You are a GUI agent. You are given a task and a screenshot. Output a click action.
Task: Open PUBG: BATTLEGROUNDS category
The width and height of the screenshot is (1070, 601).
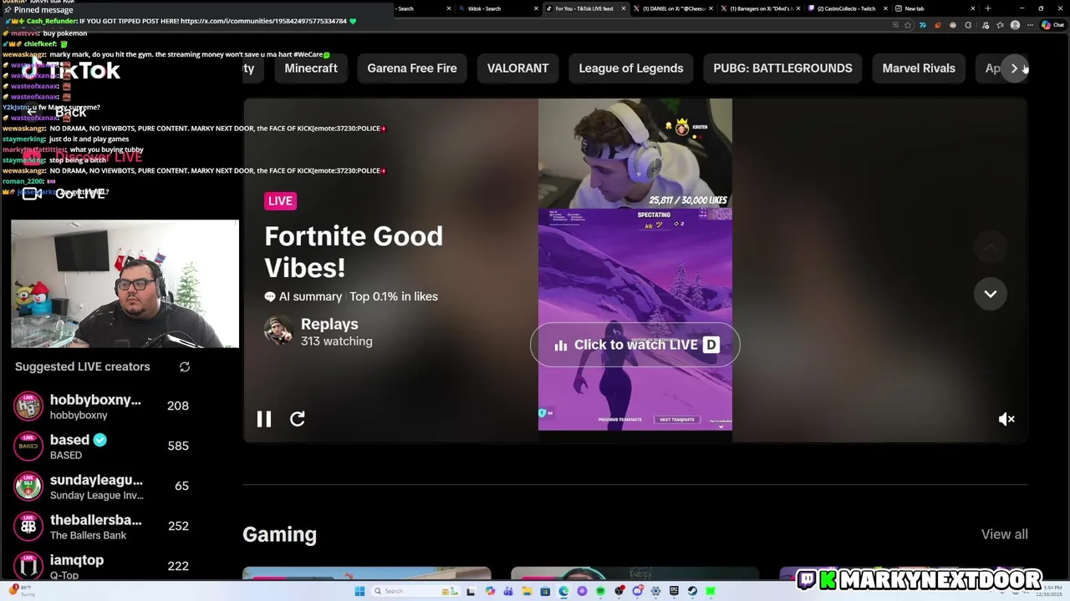(782, 68)
